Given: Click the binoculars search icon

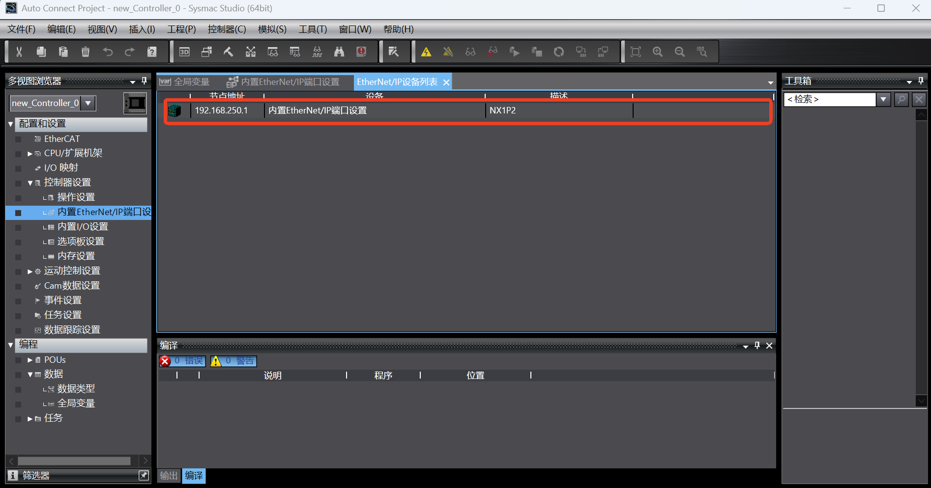Looking at the screenshot, I should pos(339,52).
